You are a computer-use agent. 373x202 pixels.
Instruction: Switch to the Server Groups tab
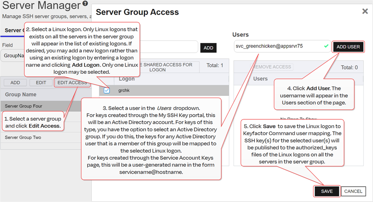[13, 31]
